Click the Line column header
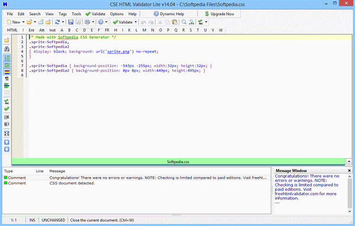Screen dimensions: 355x226 pos(40,171)
